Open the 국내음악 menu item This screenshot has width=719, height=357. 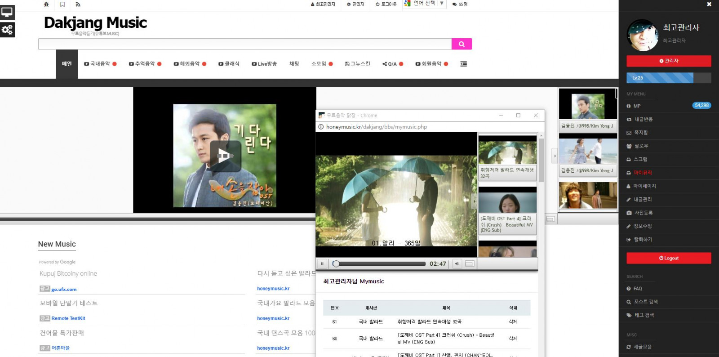point(100,64)
